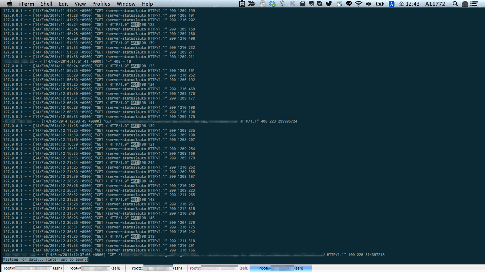Switch to the blue highlighted ssh tab
Image resolution: width=485 pixels, height=272 pixels.
pos(280,268)
